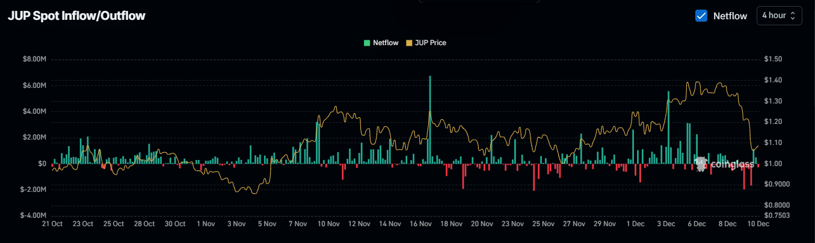Click the 10 Dec date label
This screenshot has height=243, width=815.
click(757, 224)
